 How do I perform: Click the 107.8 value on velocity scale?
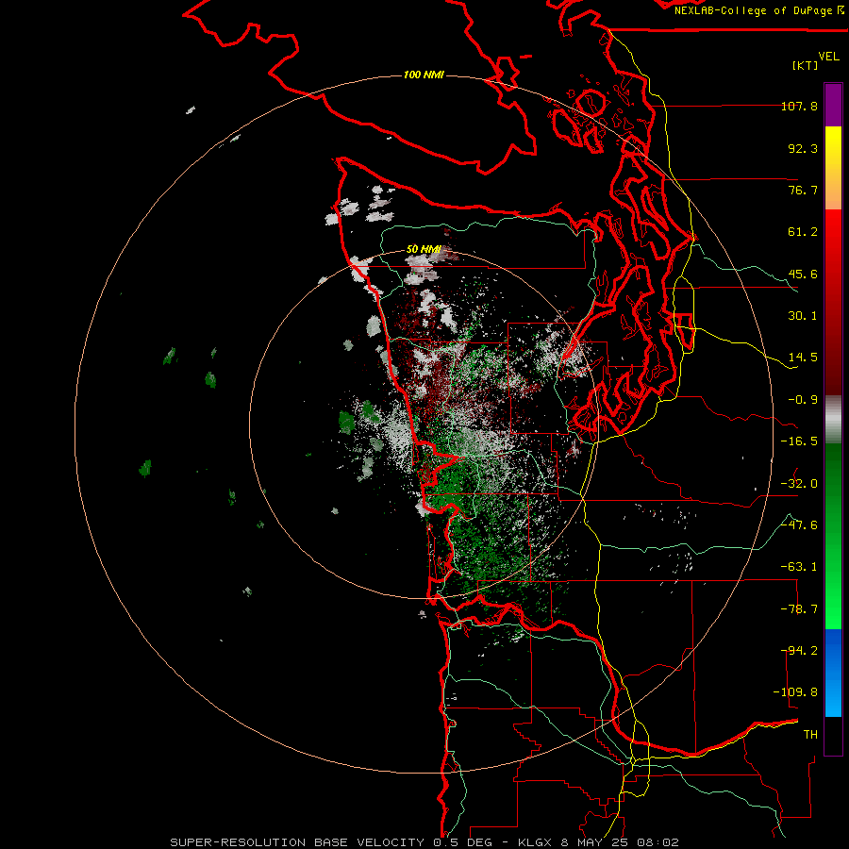click(799, 106)
